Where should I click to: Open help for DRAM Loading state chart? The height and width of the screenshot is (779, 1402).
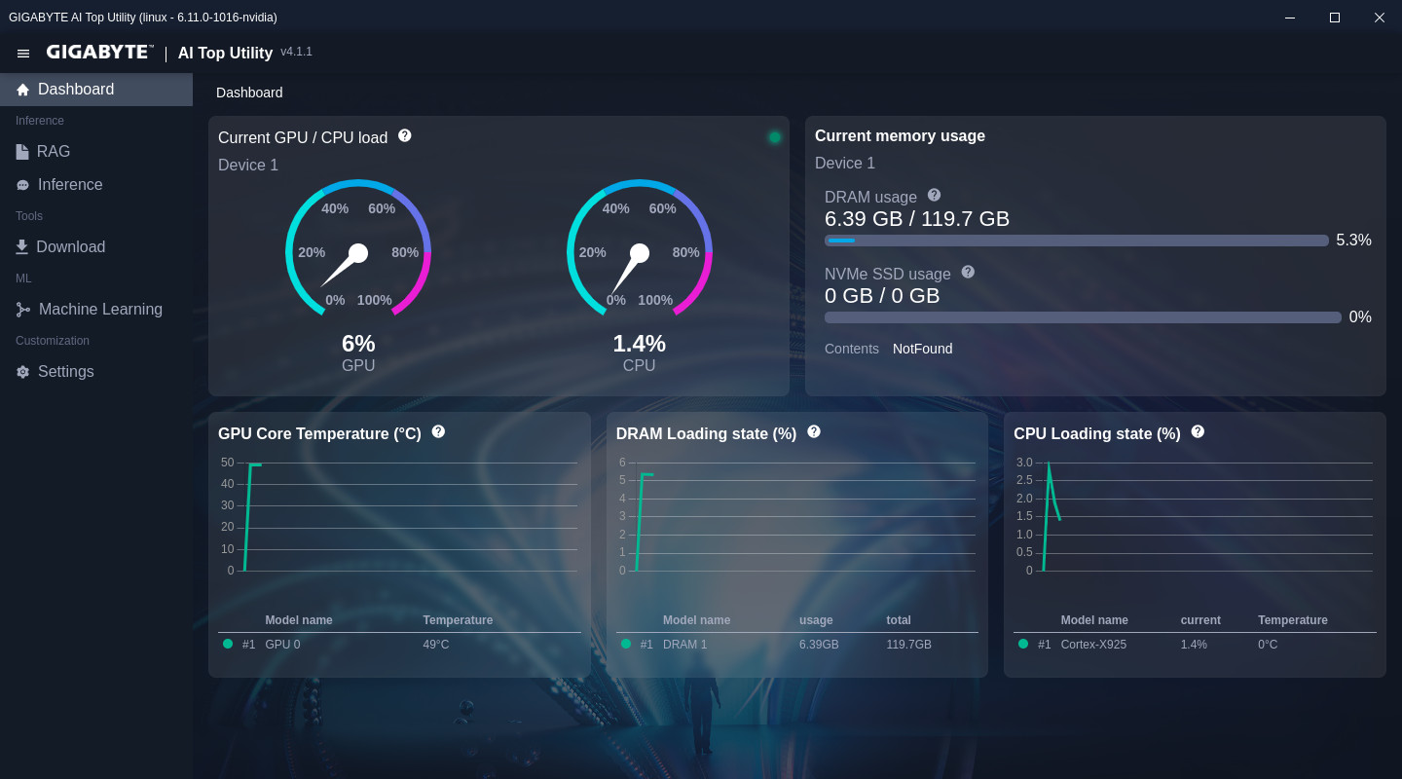(x=814, y=431)
